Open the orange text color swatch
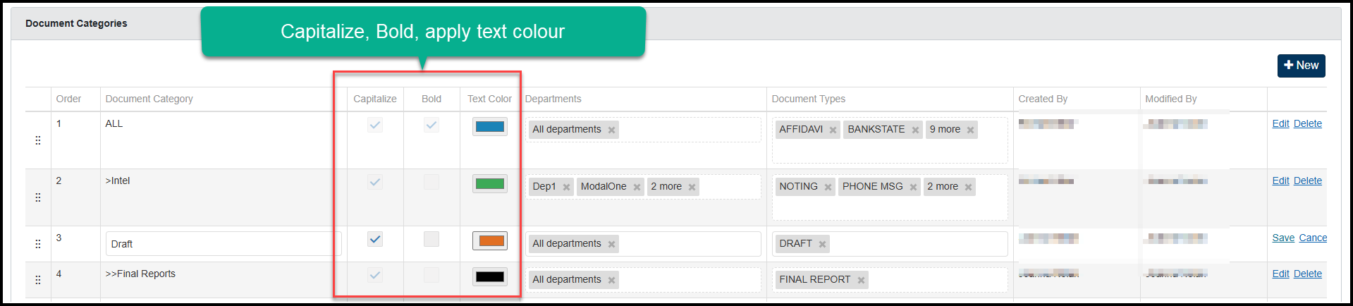1353x306 pixels. click(490, 240)
